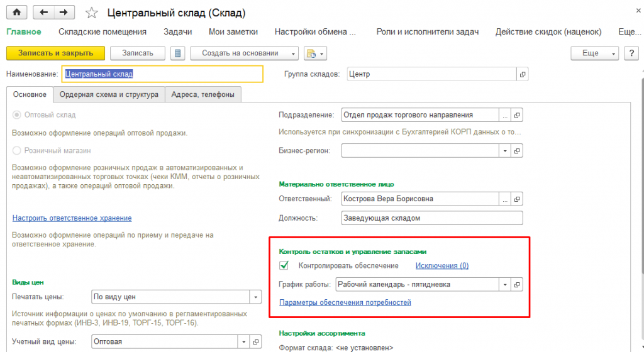Open the Ответственный linked item icon
644x352 pixels.
tap(517, 199)
